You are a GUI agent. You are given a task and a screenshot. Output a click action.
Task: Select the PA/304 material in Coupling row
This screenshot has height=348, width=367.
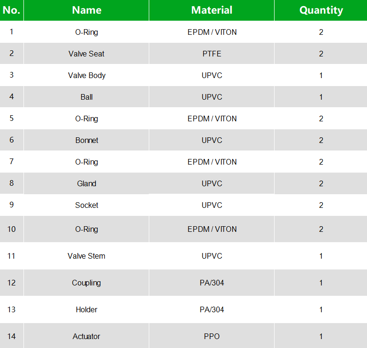pyautogui.click(x=212, y=283)
